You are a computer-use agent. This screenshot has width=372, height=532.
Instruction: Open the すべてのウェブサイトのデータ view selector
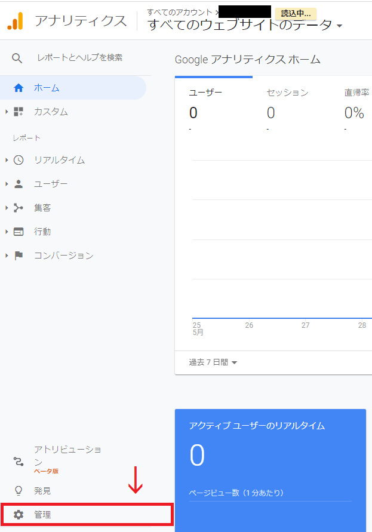(245, 24)
